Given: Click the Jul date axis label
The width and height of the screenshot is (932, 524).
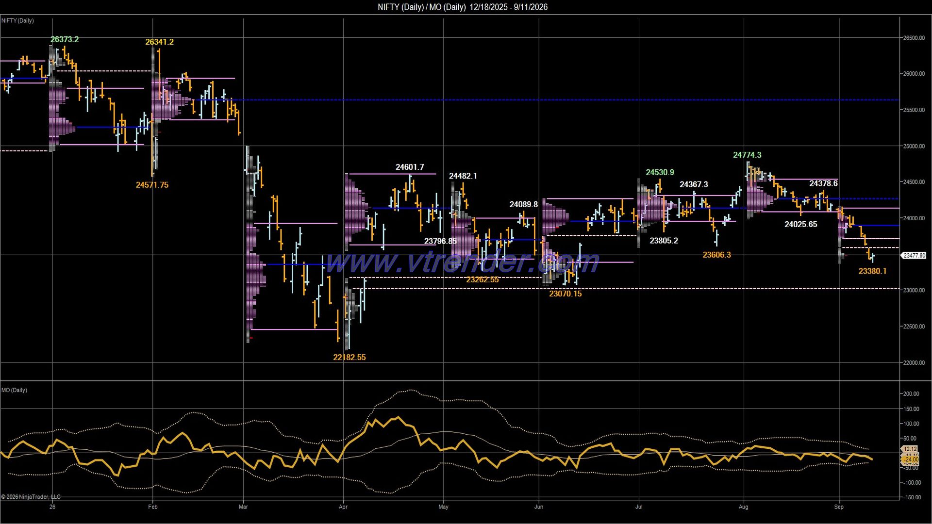Looking at the screenshot, I should click(639, 507).
